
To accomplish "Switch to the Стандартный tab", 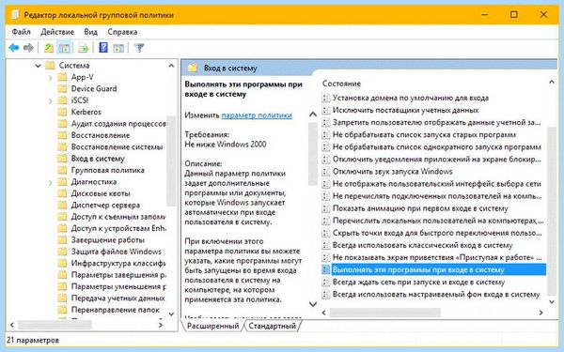I will pyautogui.click(x=273, y=326).
